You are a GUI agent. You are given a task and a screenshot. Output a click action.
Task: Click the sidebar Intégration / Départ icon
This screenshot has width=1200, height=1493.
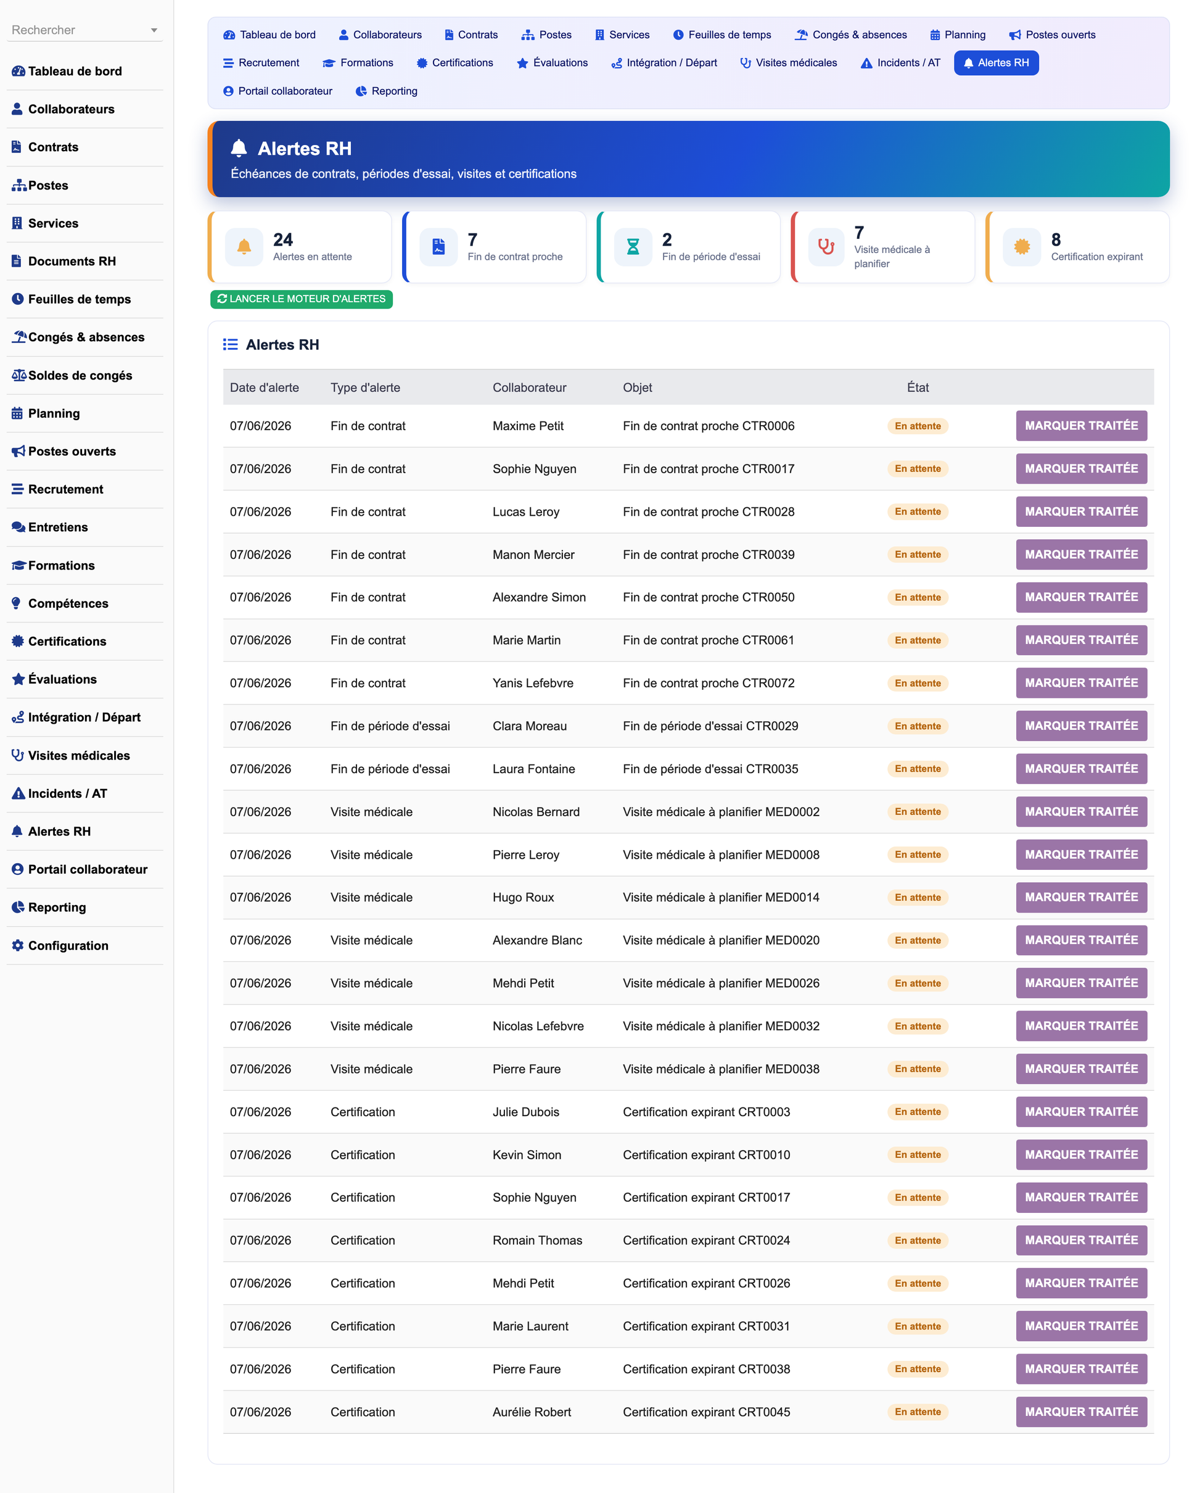click(x=18, y=717)
